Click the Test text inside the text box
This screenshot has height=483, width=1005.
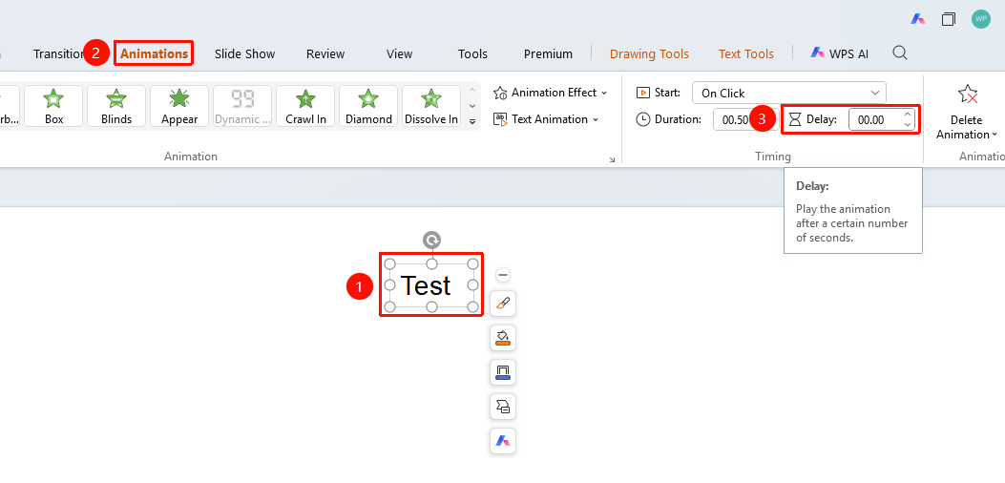pos(427,285)
